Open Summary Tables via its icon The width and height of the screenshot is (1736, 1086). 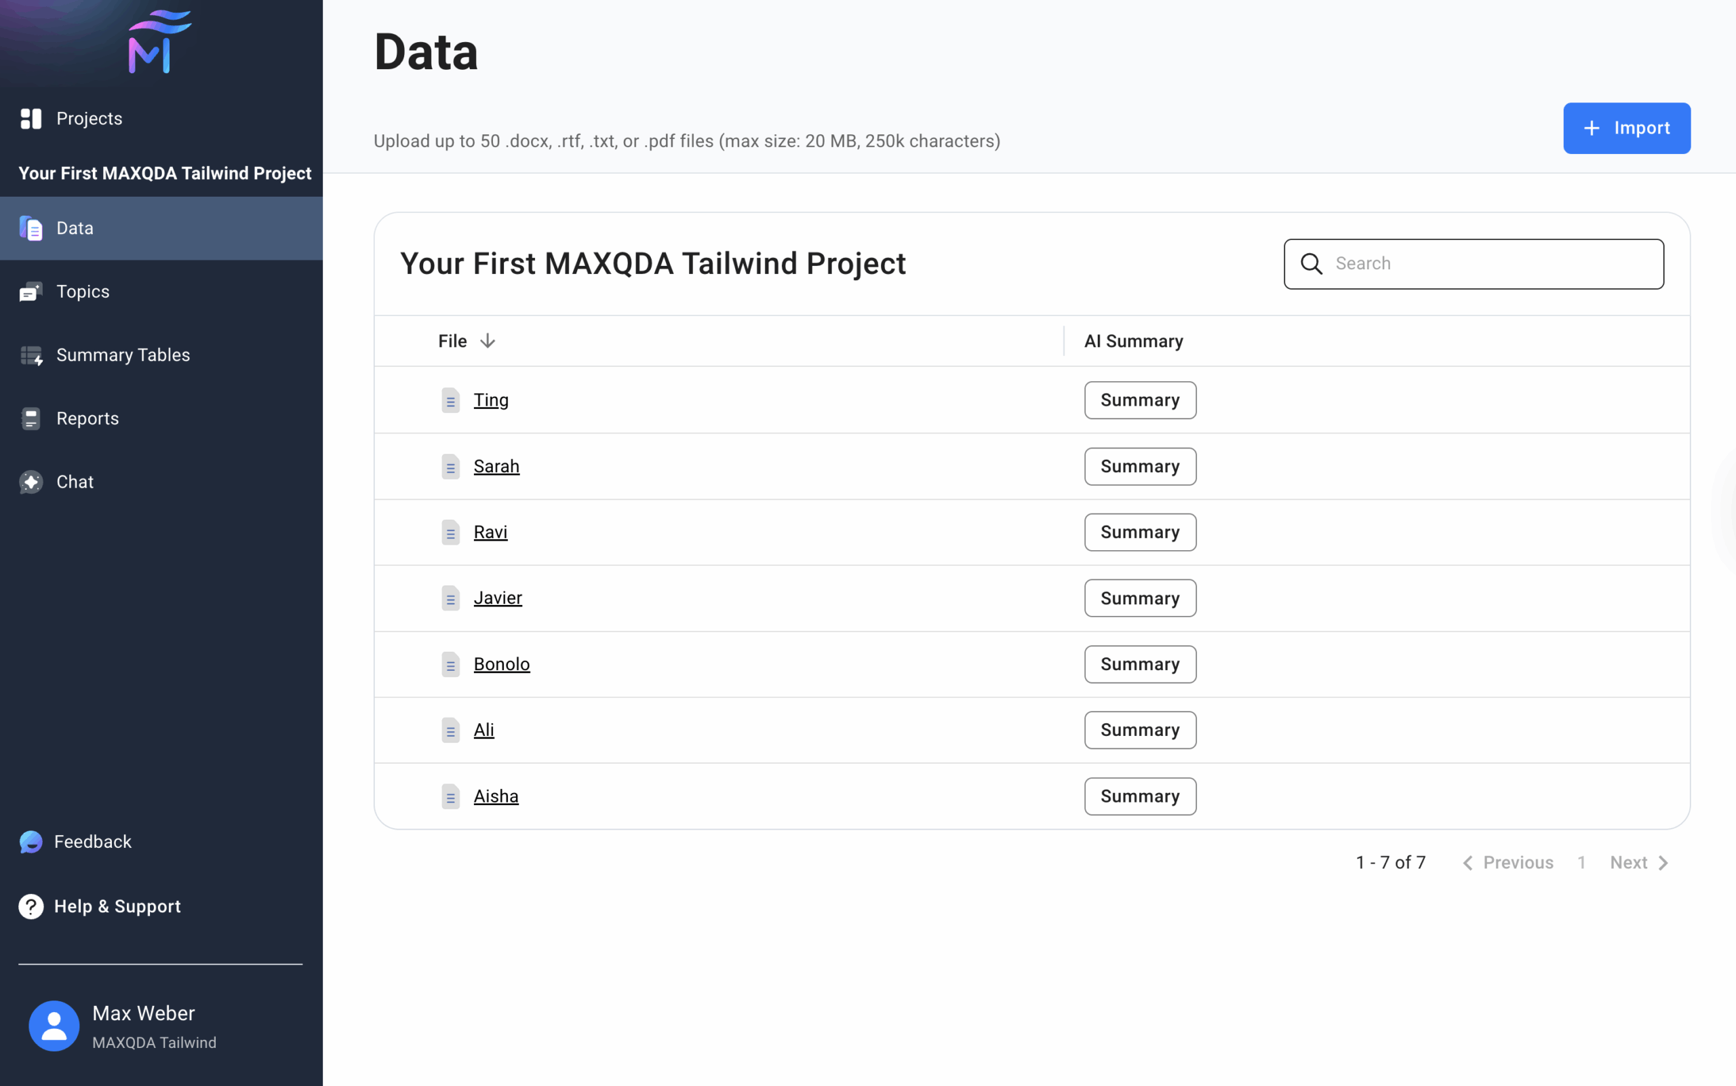tap(31, 355)
